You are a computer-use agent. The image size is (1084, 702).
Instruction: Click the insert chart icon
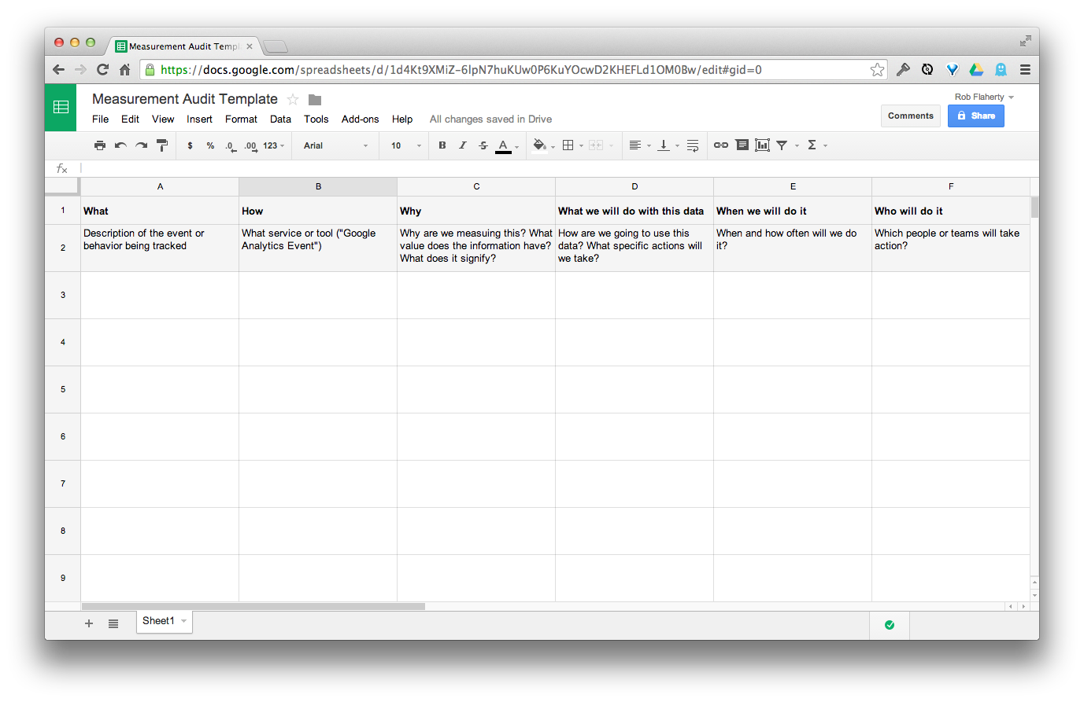pyautogui.click(x=762, y=145)
